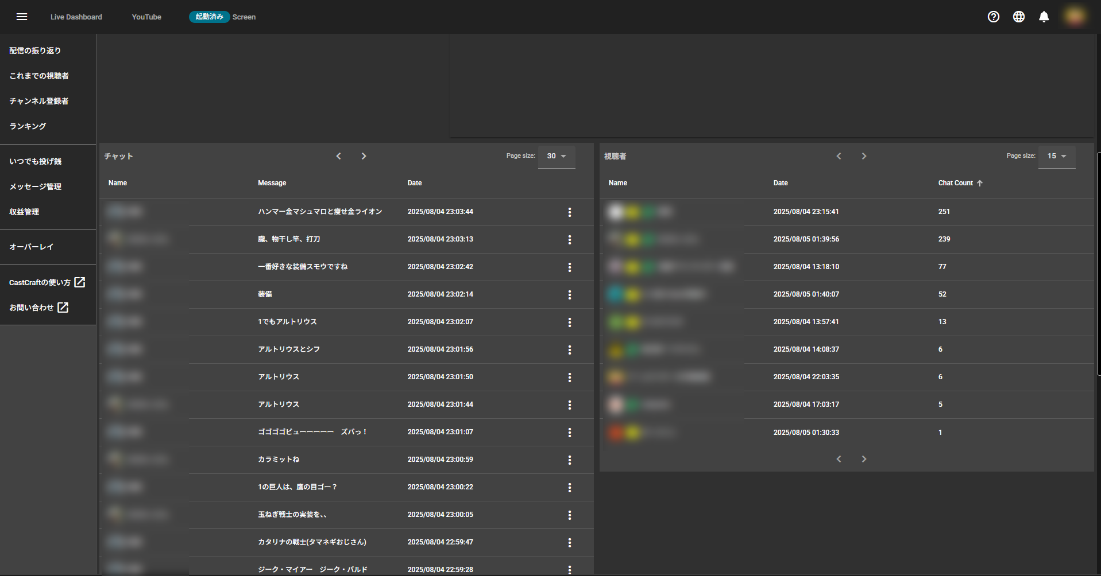Open options for message at 23:02:42

coord(570,267)
